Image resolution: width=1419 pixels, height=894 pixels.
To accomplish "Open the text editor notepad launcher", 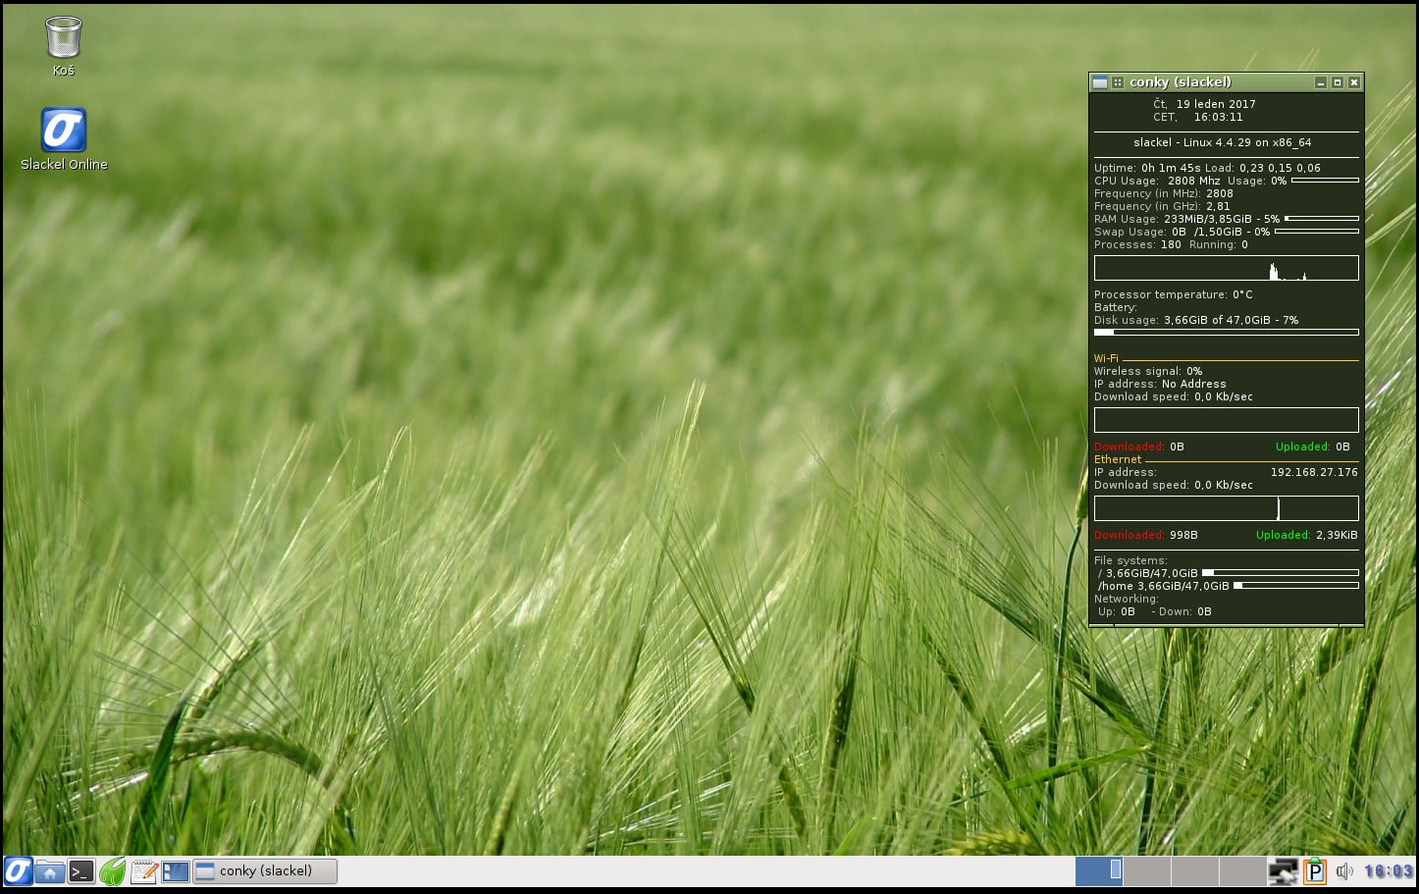I will click(144, 870).
